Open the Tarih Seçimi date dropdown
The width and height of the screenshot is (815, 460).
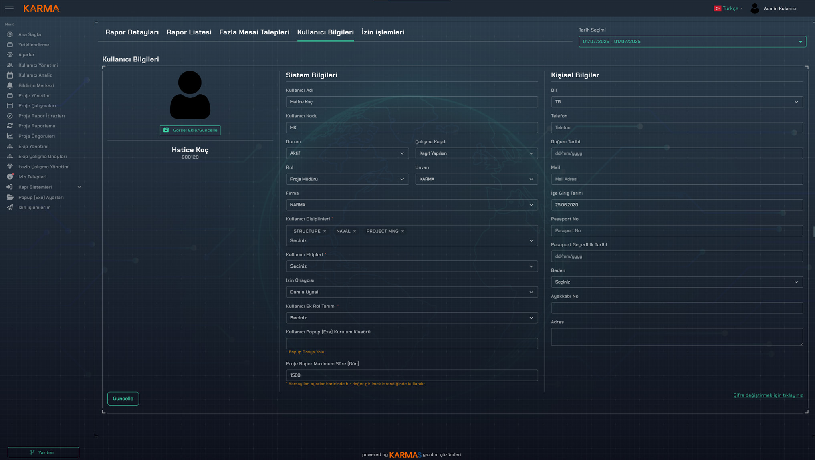(692, 42)
